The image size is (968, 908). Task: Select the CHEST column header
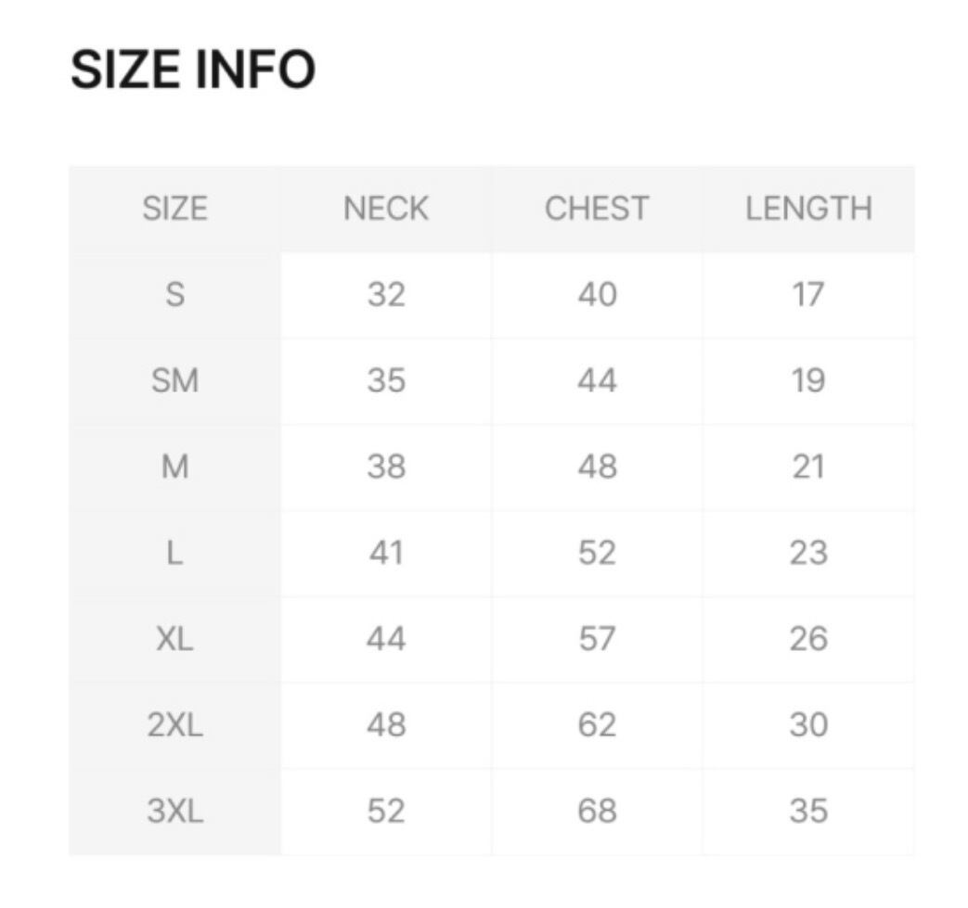(x=596, y=209)
